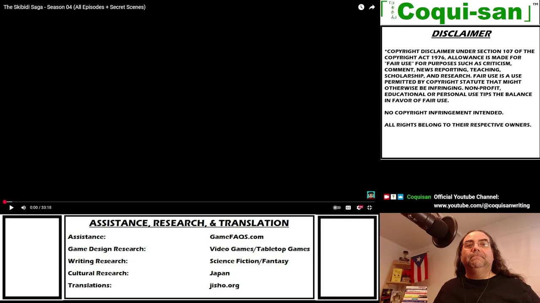The image size is (540, 303).
Task: Seek on the video progress bar
Action: coord(190,202)
